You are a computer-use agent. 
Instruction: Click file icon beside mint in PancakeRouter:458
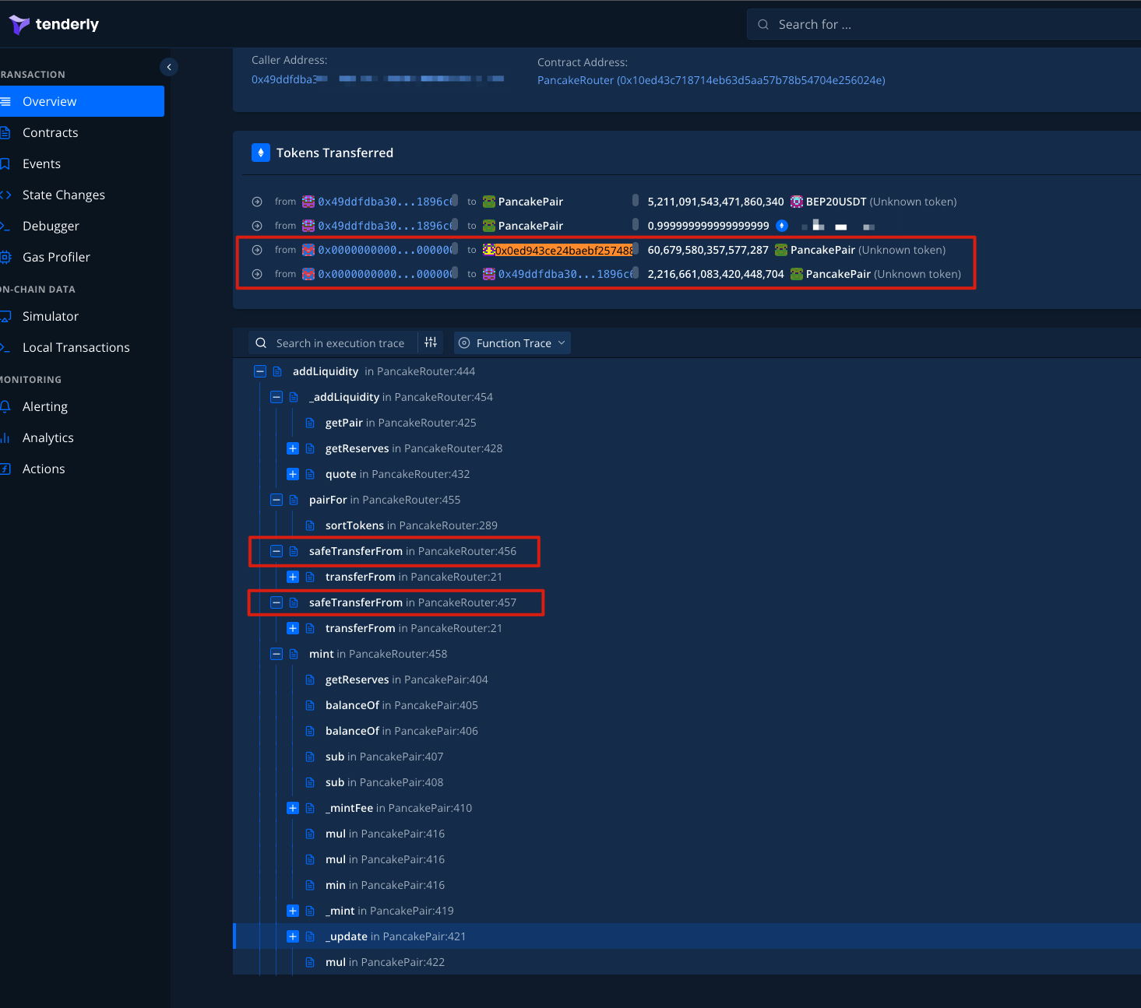pyautogui.click(x=294, y=654)
